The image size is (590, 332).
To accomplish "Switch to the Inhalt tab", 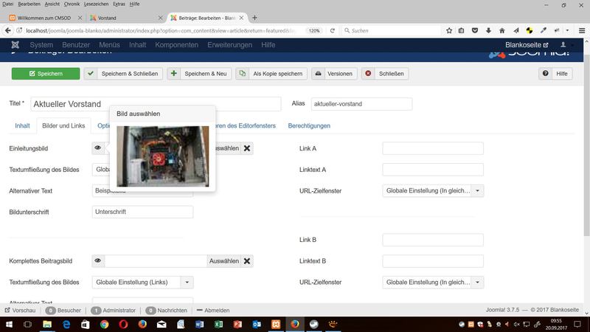I will [x=22, y=125].
